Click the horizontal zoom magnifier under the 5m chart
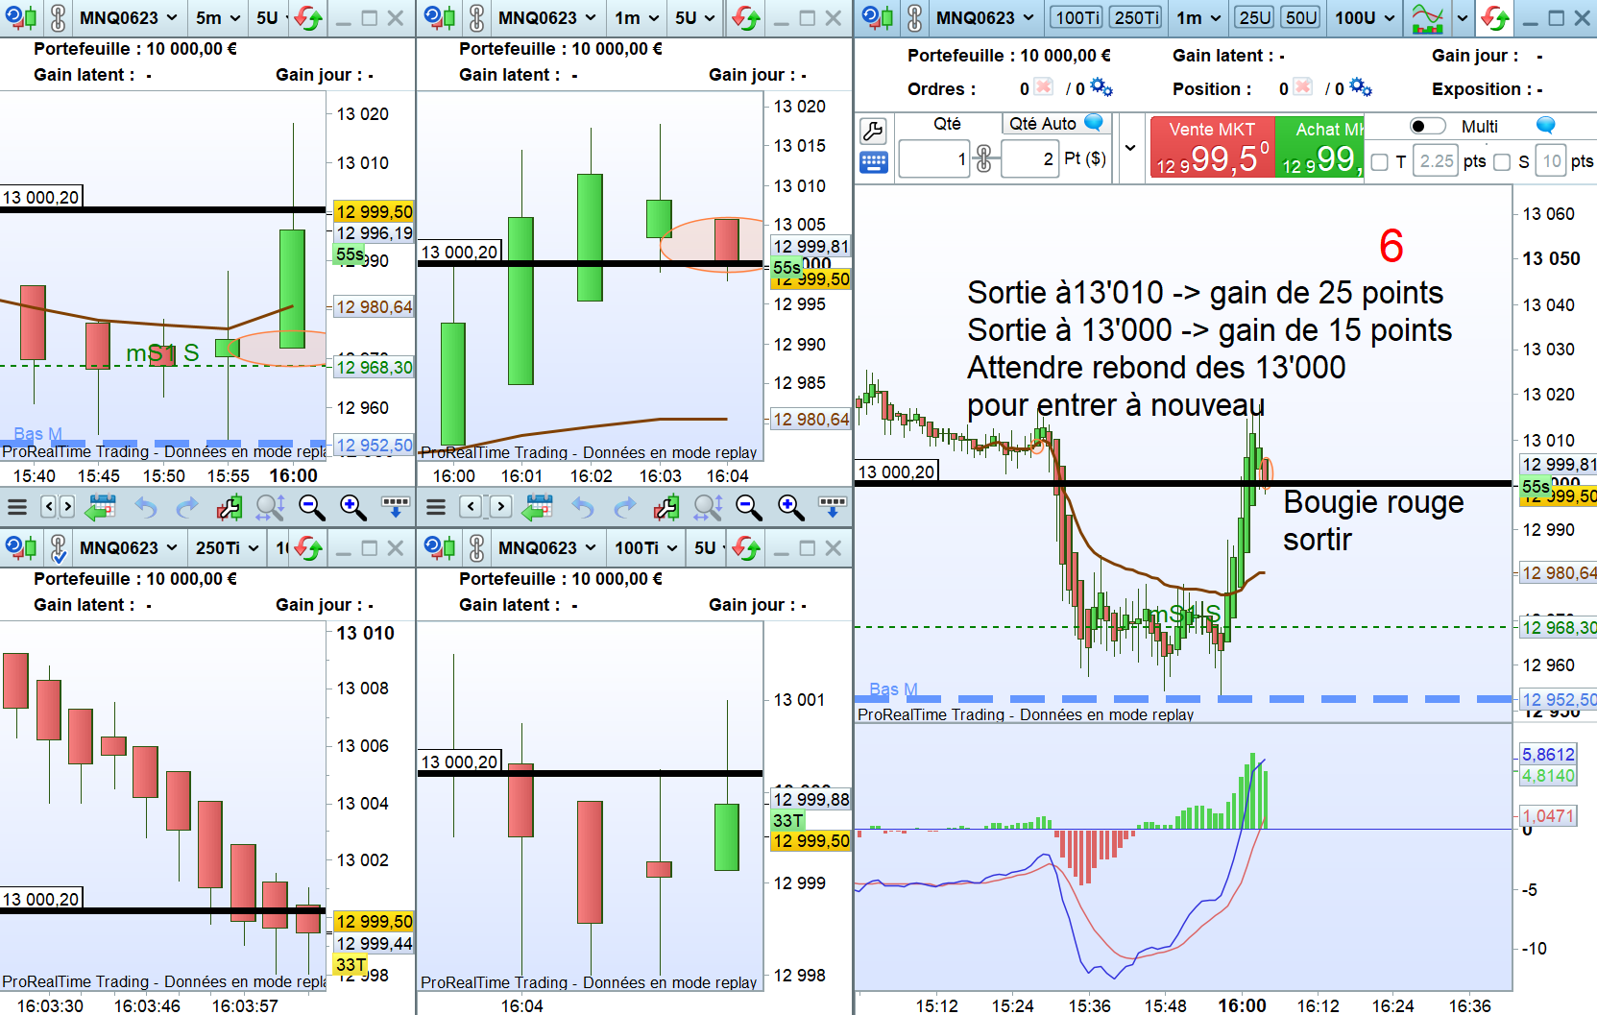The image size is (1597, 1015). click(270, 506)
